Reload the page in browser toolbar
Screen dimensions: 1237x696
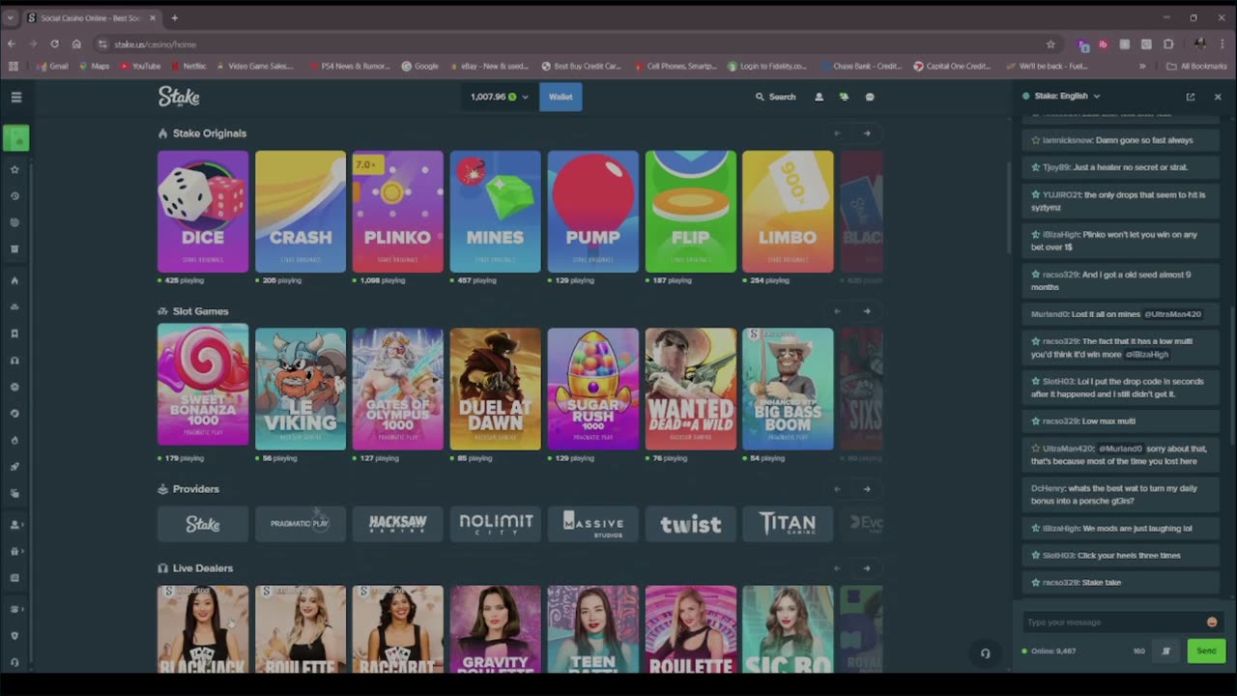click(54, 43)
